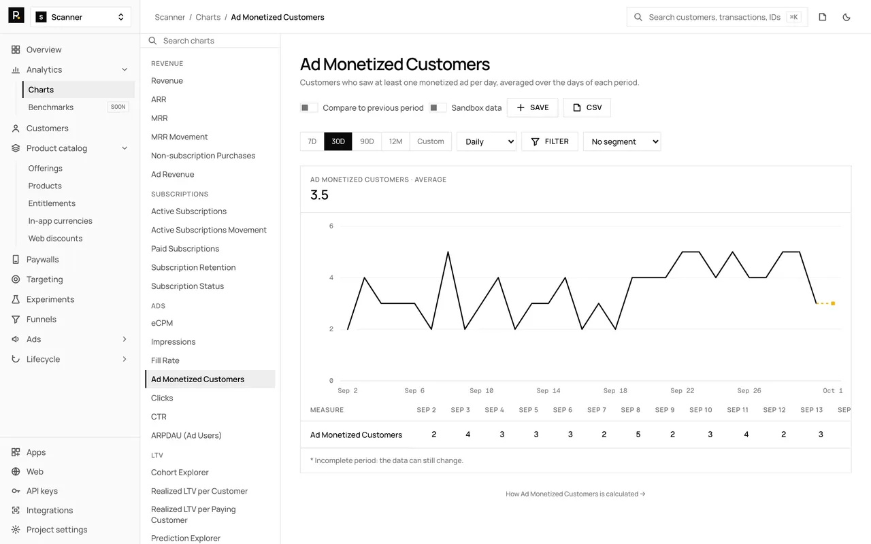This screenshot has width=871, height=544.
Task: Click the SAVE button
Action: click(533, 107)
